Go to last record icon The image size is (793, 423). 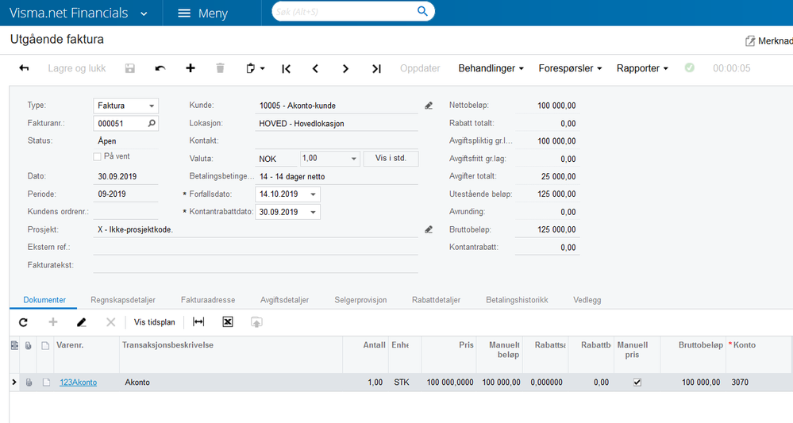click(x=376, y=69)
